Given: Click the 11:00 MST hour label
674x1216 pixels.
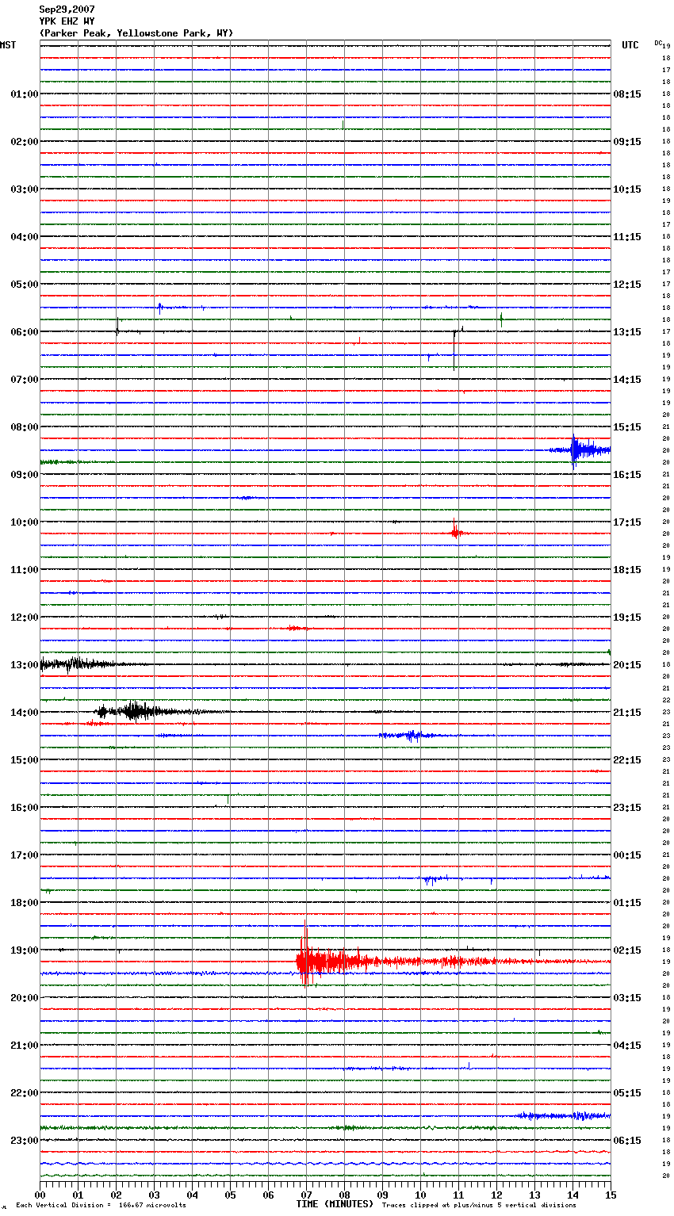Looking at the screenshot, I should [x=25, y=570].
